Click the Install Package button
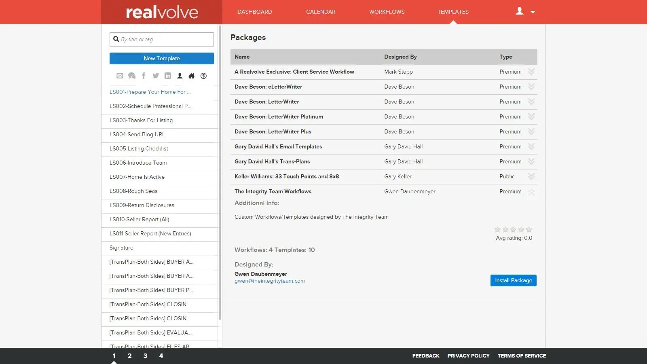 point(513,280)
